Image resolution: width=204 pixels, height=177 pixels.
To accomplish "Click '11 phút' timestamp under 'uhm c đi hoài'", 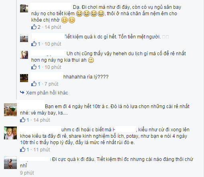I will click(42, 150).
